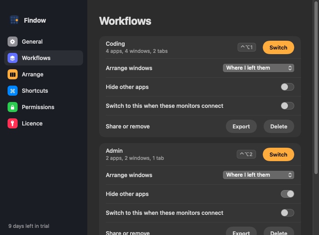Click the Coding workflow name
The image size is (319, 235).
point(115,44)
